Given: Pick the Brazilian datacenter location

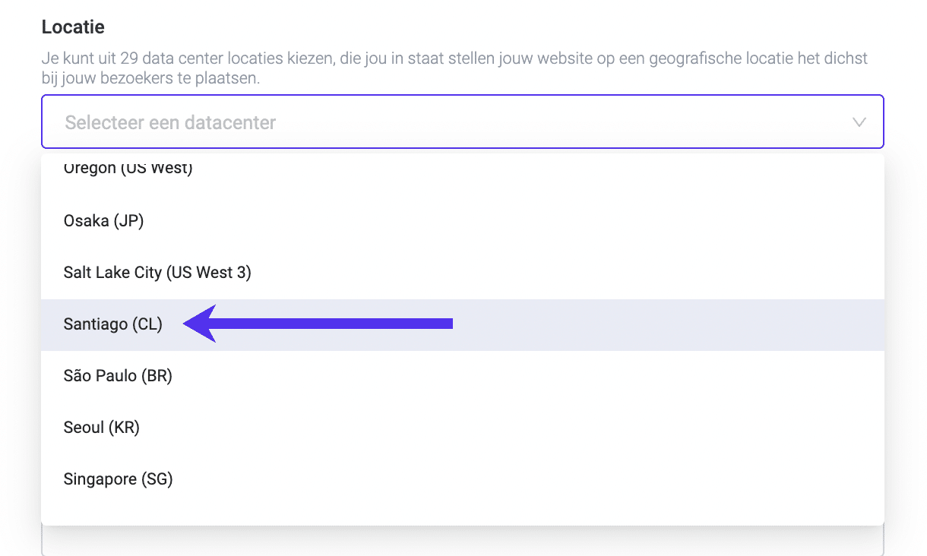Looking at the screenshot, I should (x=118, y=375).
